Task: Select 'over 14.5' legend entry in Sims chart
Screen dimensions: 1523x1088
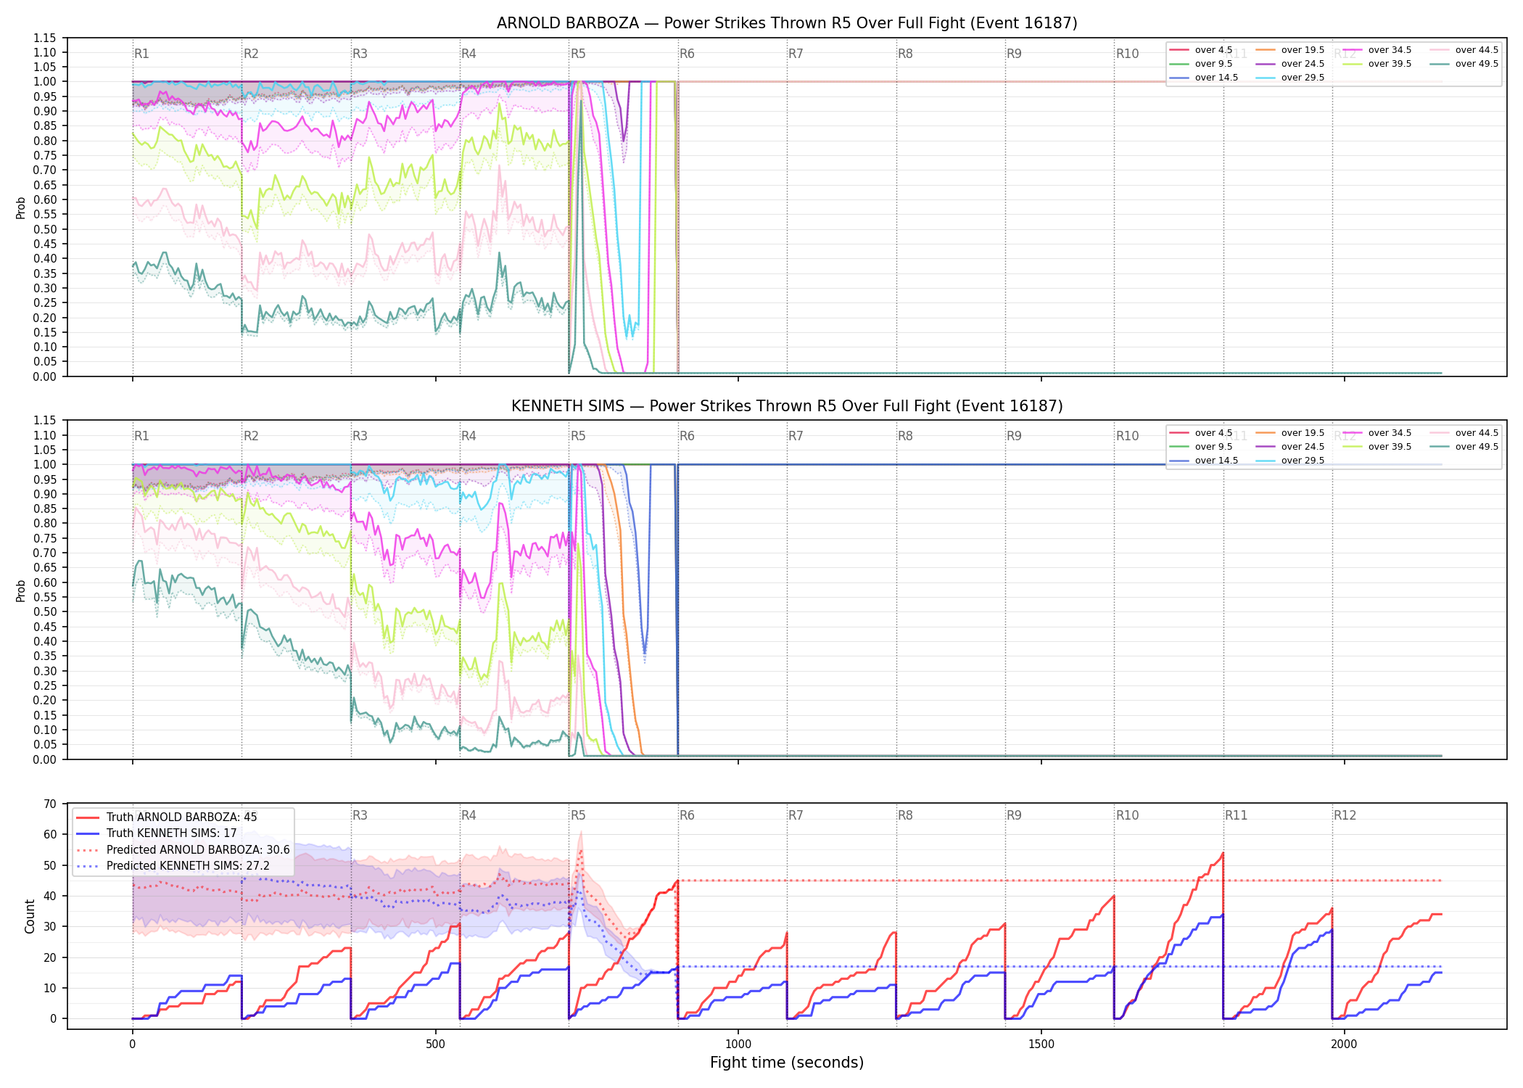Action: [1203, 461]
